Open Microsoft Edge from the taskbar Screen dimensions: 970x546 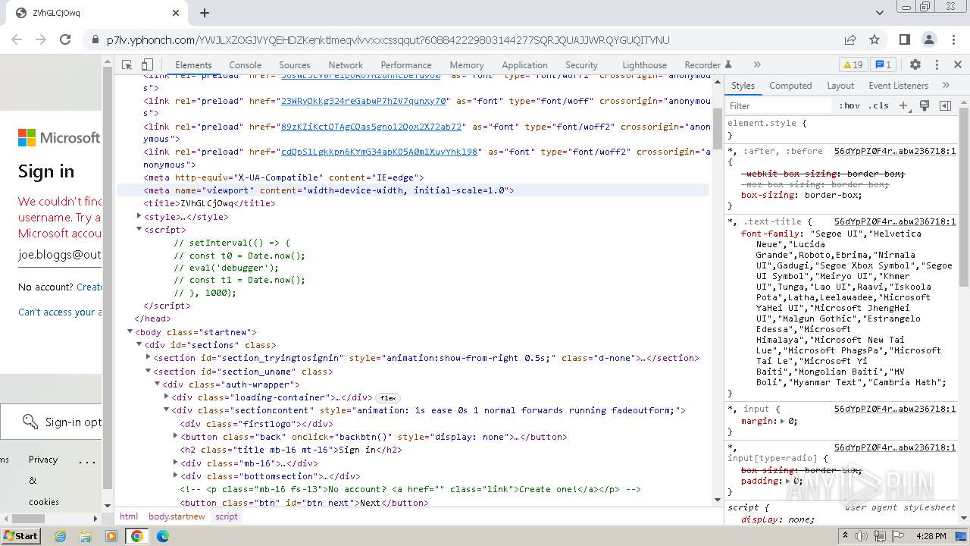click(x=162, y=536)
